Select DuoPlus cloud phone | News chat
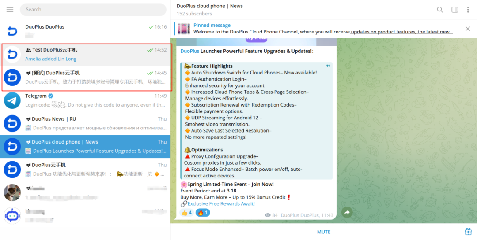The image size is (477, 240). tap(85, 147)
